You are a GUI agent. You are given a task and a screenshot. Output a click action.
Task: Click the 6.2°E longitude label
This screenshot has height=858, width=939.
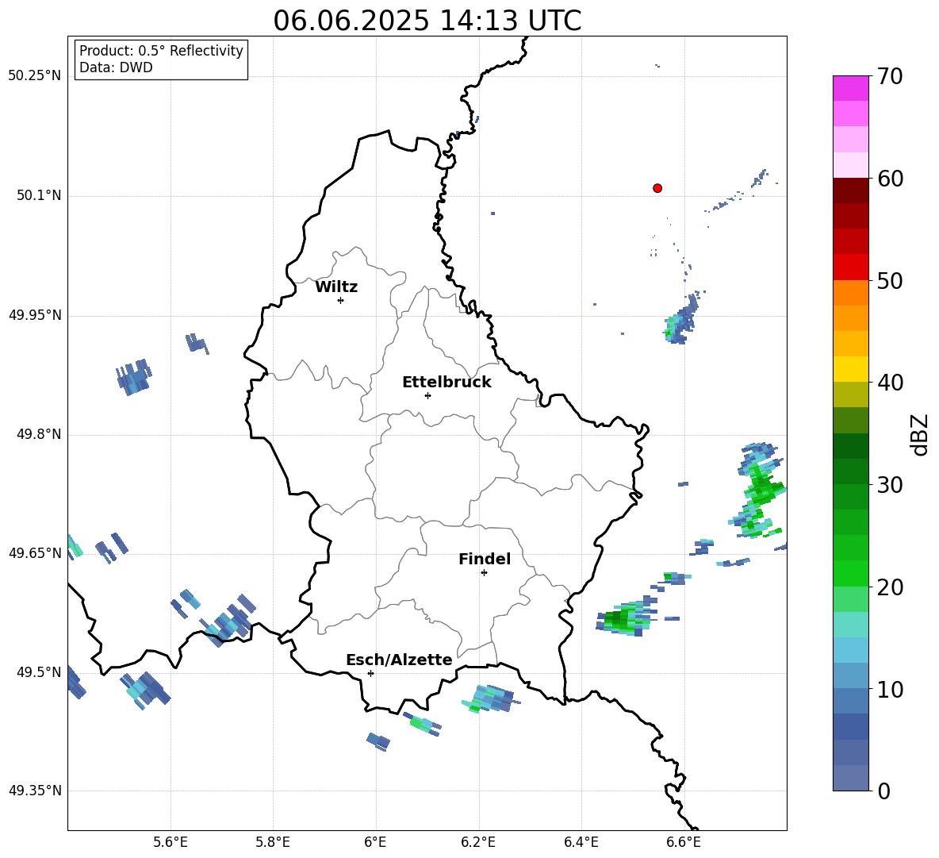point(478,843)
